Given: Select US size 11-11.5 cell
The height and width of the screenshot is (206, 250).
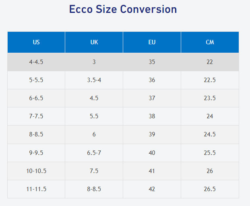Looking at the screenshot, I should 36,189.
